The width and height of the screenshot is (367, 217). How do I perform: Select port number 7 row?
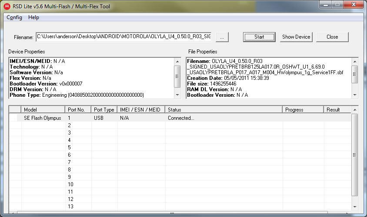tap(180, 162)
